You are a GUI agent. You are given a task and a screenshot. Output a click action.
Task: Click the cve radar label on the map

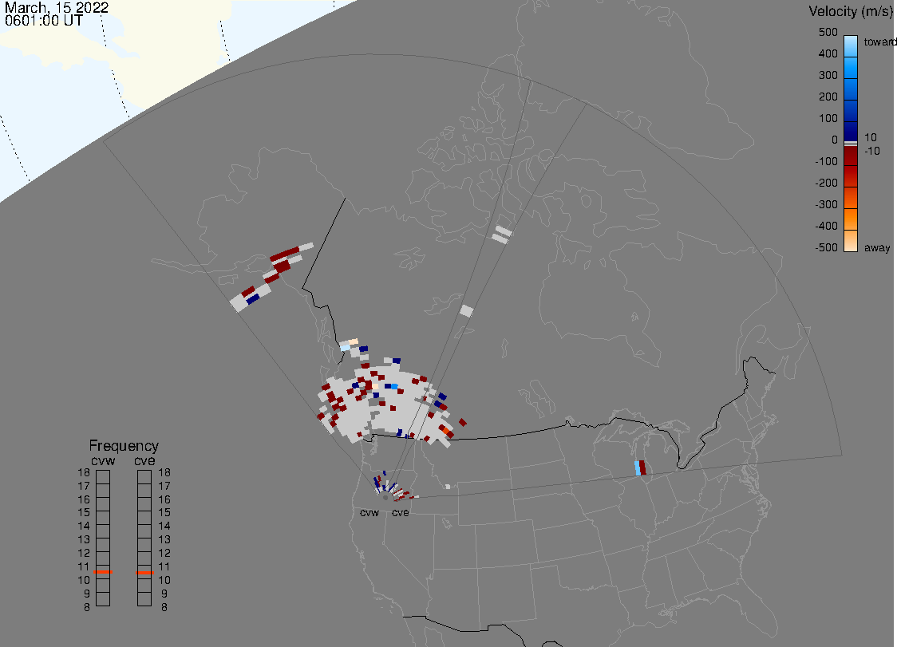(x=400, y=513)
